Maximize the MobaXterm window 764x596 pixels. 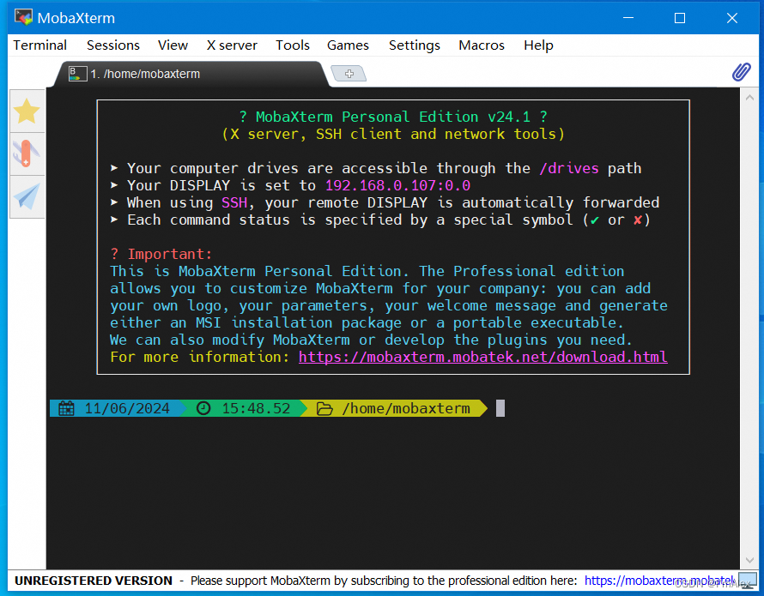680,18
